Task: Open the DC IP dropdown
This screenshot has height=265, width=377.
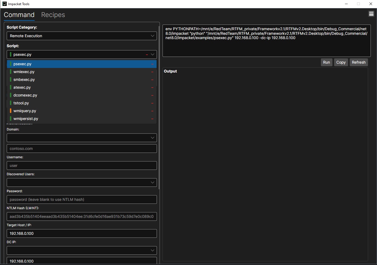Action: pyautogui.click(x=82, y=250)
